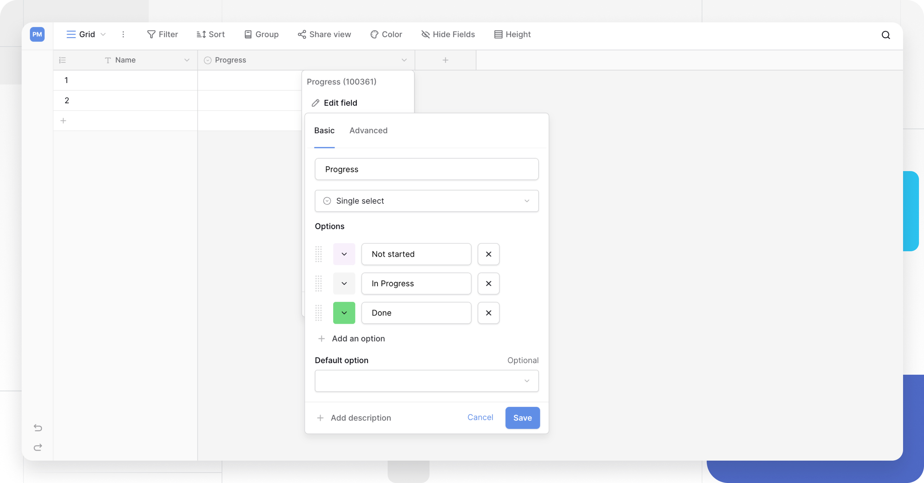The height and width of the screenshot is (483, 924).
Task: Open the Color settings
Action: (x=386, y=34)
